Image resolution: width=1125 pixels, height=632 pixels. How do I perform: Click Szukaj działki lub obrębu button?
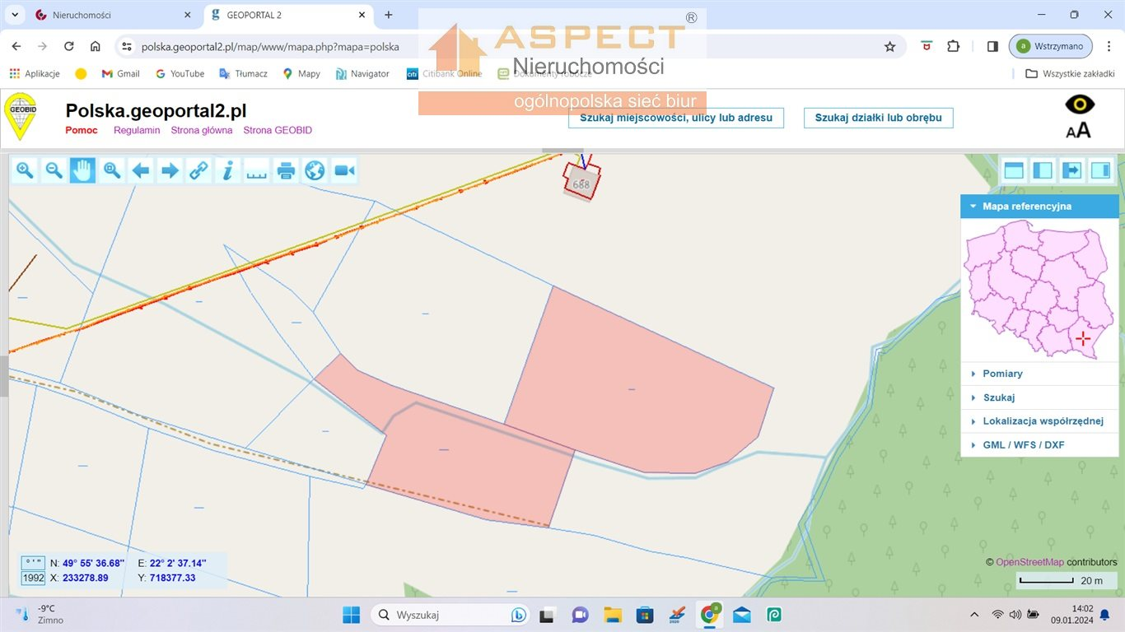click(x=878, y=118)
